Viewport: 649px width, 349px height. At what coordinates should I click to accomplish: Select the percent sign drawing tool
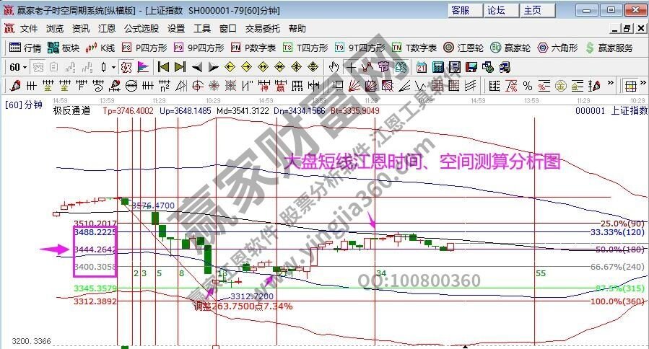click(x=527, y=86)
